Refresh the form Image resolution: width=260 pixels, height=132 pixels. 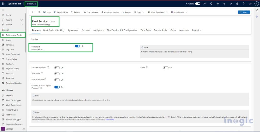(76, 12)
